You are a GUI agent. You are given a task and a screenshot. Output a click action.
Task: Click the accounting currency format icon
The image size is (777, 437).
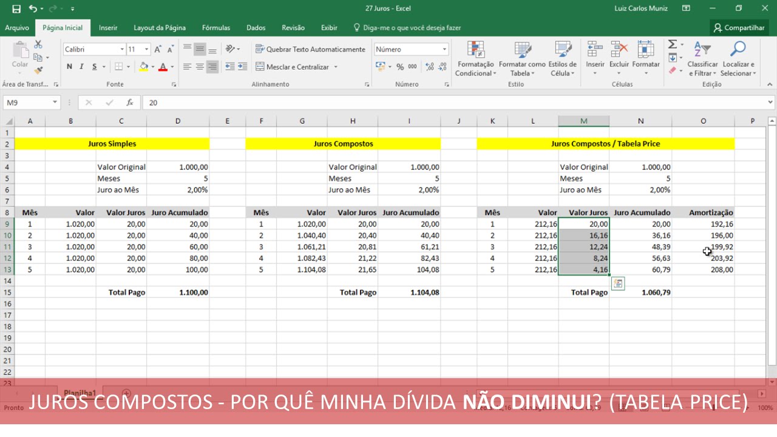point(380,67)
